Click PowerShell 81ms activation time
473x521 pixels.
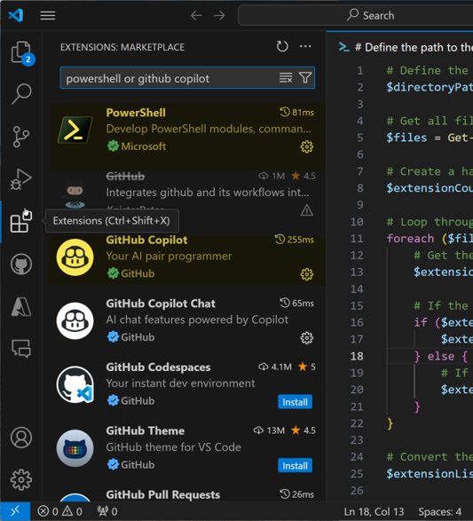[x=296, y=113]
